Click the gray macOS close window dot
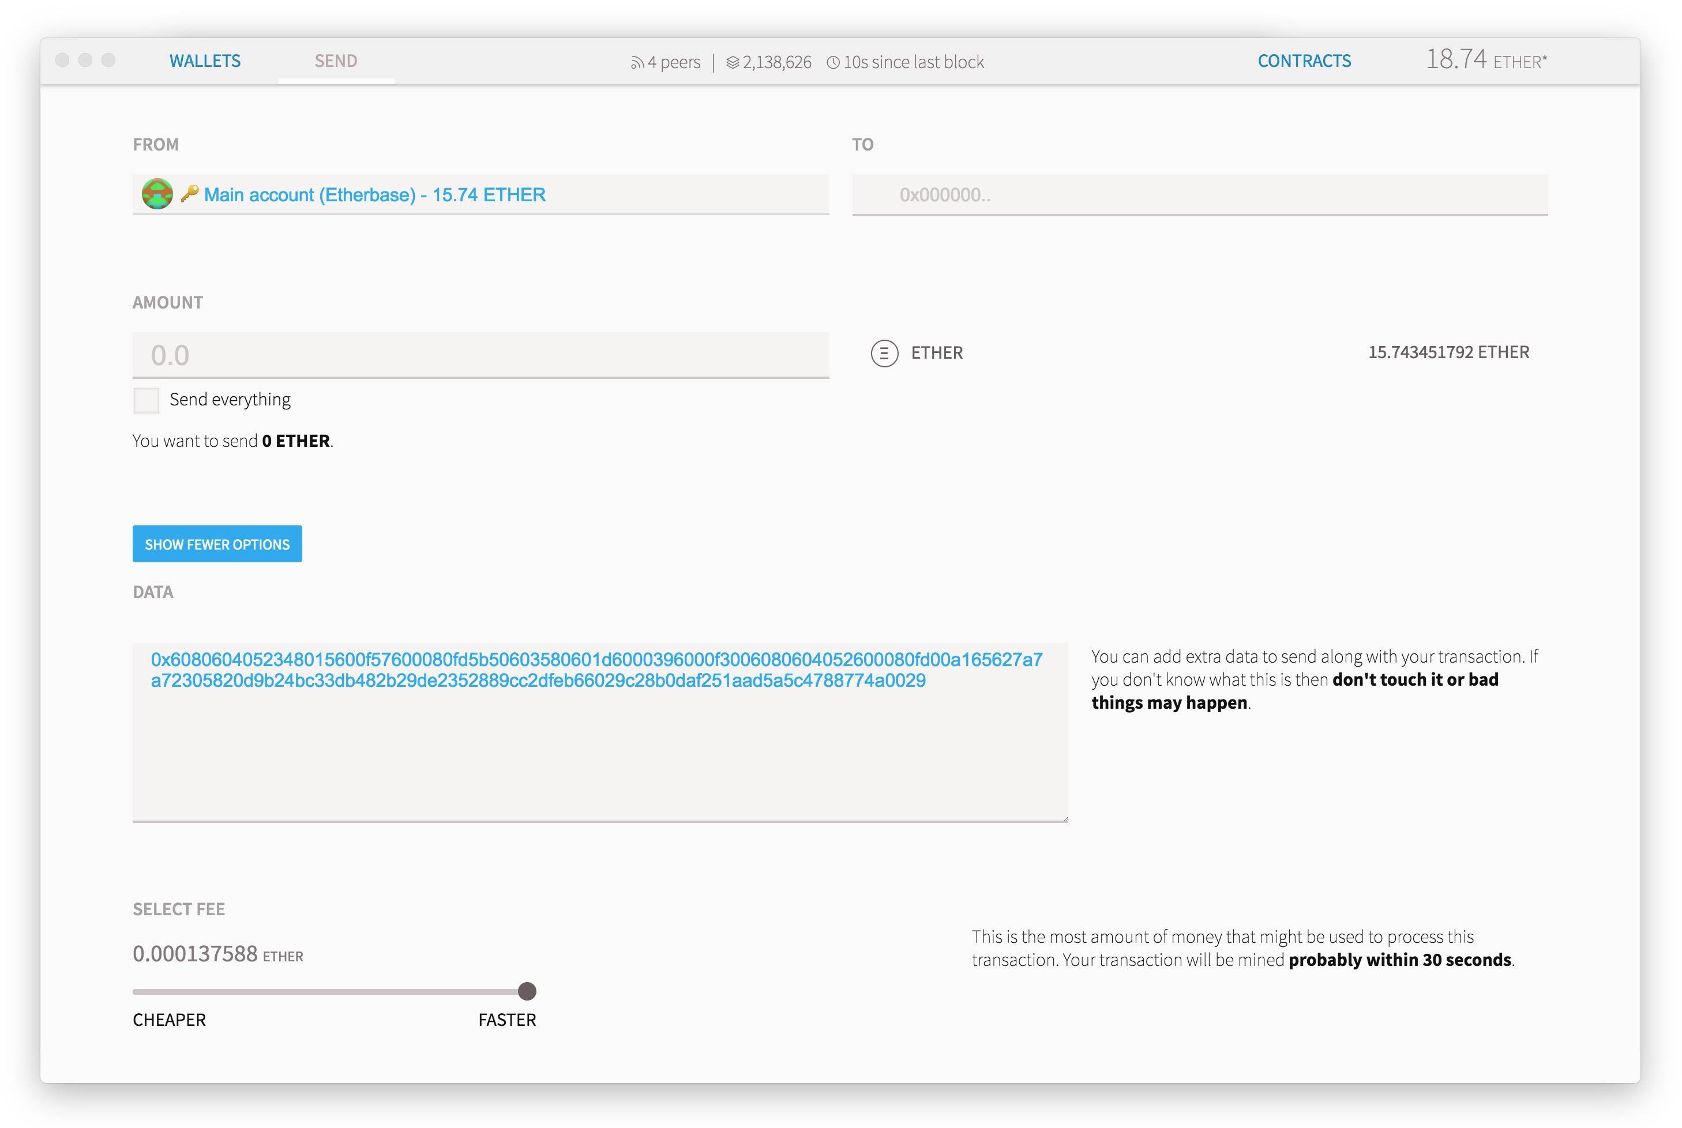1682x1128 pixels. [x=63, y=61]
